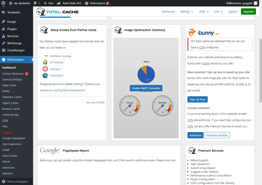Click the Benutzer user icon
Screen dimensions: 262x185
3,36
